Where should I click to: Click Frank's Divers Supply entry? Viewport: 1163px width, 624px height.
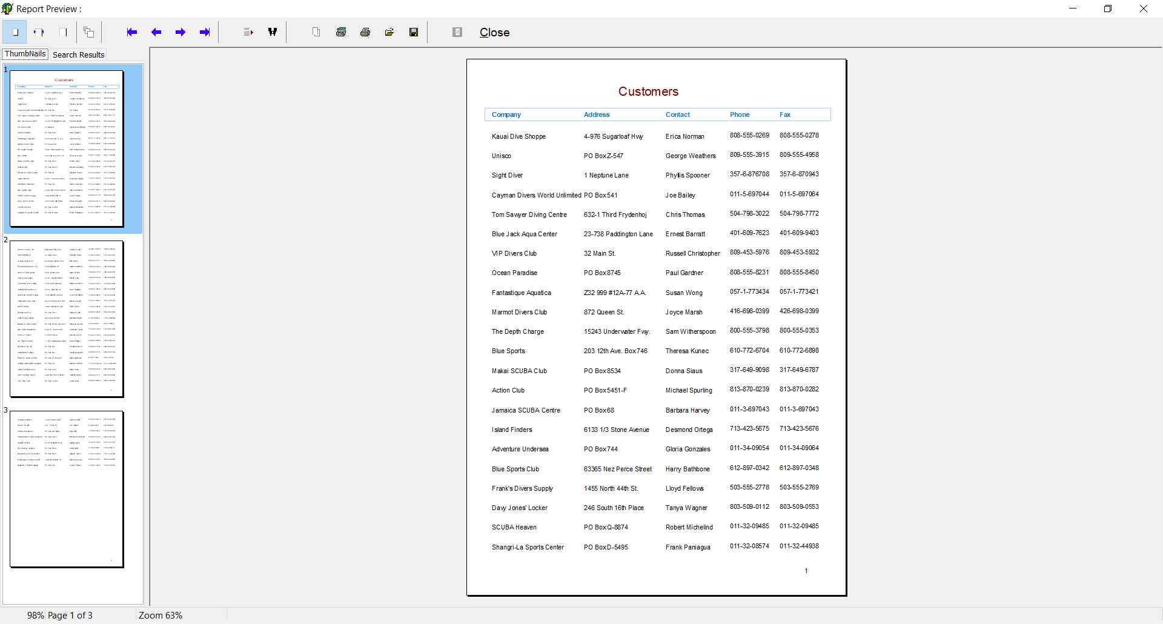point(522,488)
